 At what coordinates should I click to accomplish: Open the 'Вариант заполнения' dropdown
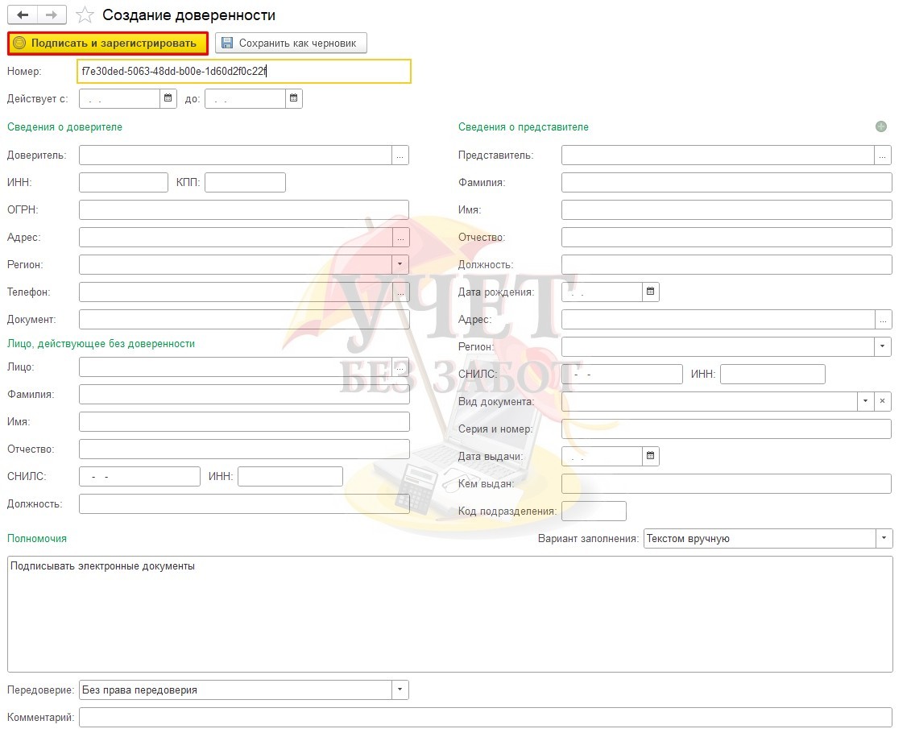click(884, 538)
